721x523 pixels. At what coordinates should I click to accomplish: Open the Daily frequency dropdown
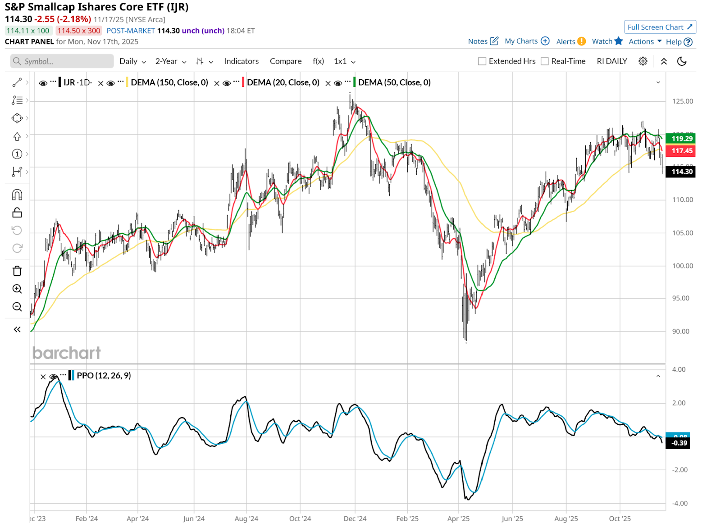tap(132, 61)
